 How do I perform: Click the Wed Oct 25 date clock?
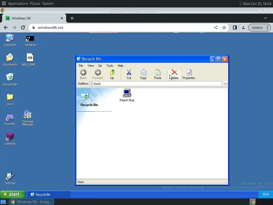coord(257,4)
